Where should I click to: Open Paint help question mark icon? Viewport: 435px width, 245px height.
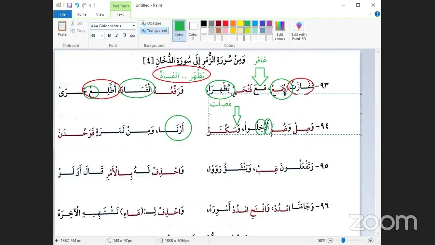tap(377, 14)
